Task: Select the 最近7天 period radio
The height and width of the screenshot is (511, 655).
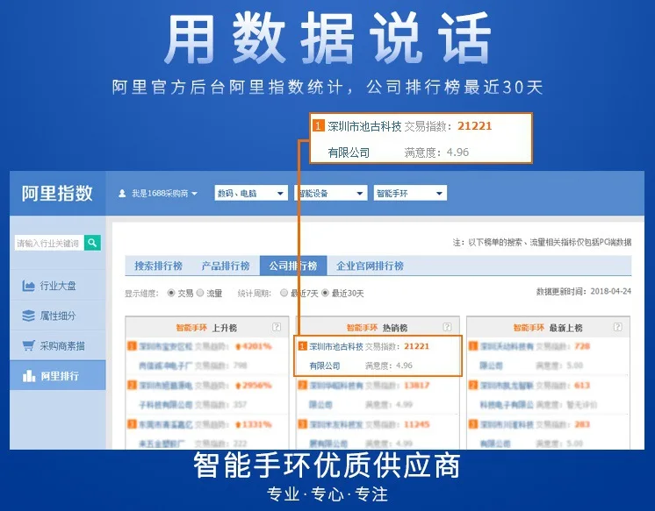Action: 284,293
